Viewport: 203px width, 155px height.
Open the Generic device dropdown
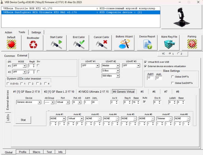[x=40, y=102]
